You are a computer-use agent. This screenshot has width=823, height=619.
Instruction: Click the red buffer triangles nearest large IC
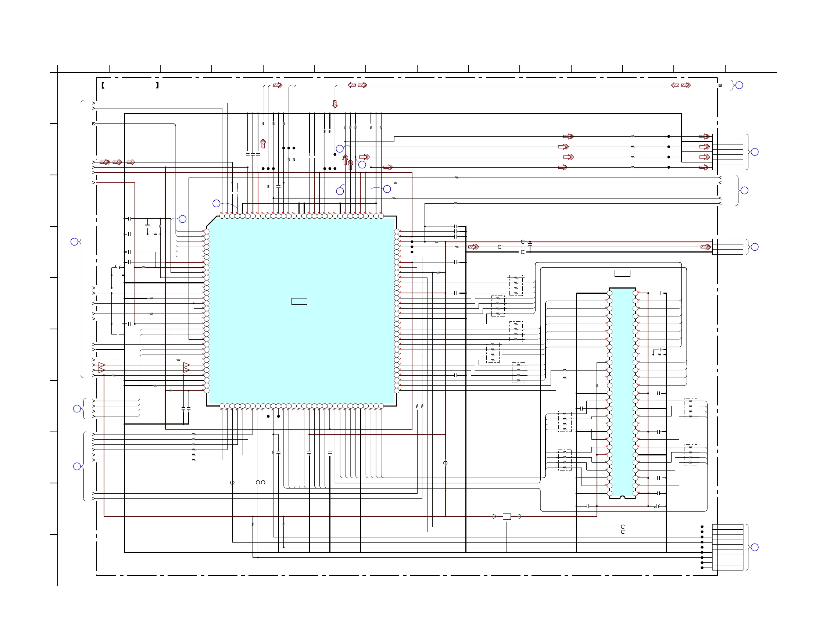click(x=186, y=368)
